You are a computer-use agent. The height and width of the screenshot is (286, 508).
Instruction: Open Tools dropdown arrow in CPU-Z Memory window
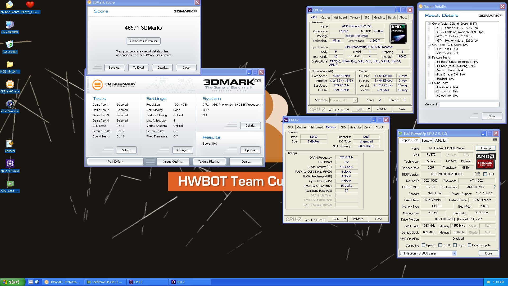coord(345,219)
